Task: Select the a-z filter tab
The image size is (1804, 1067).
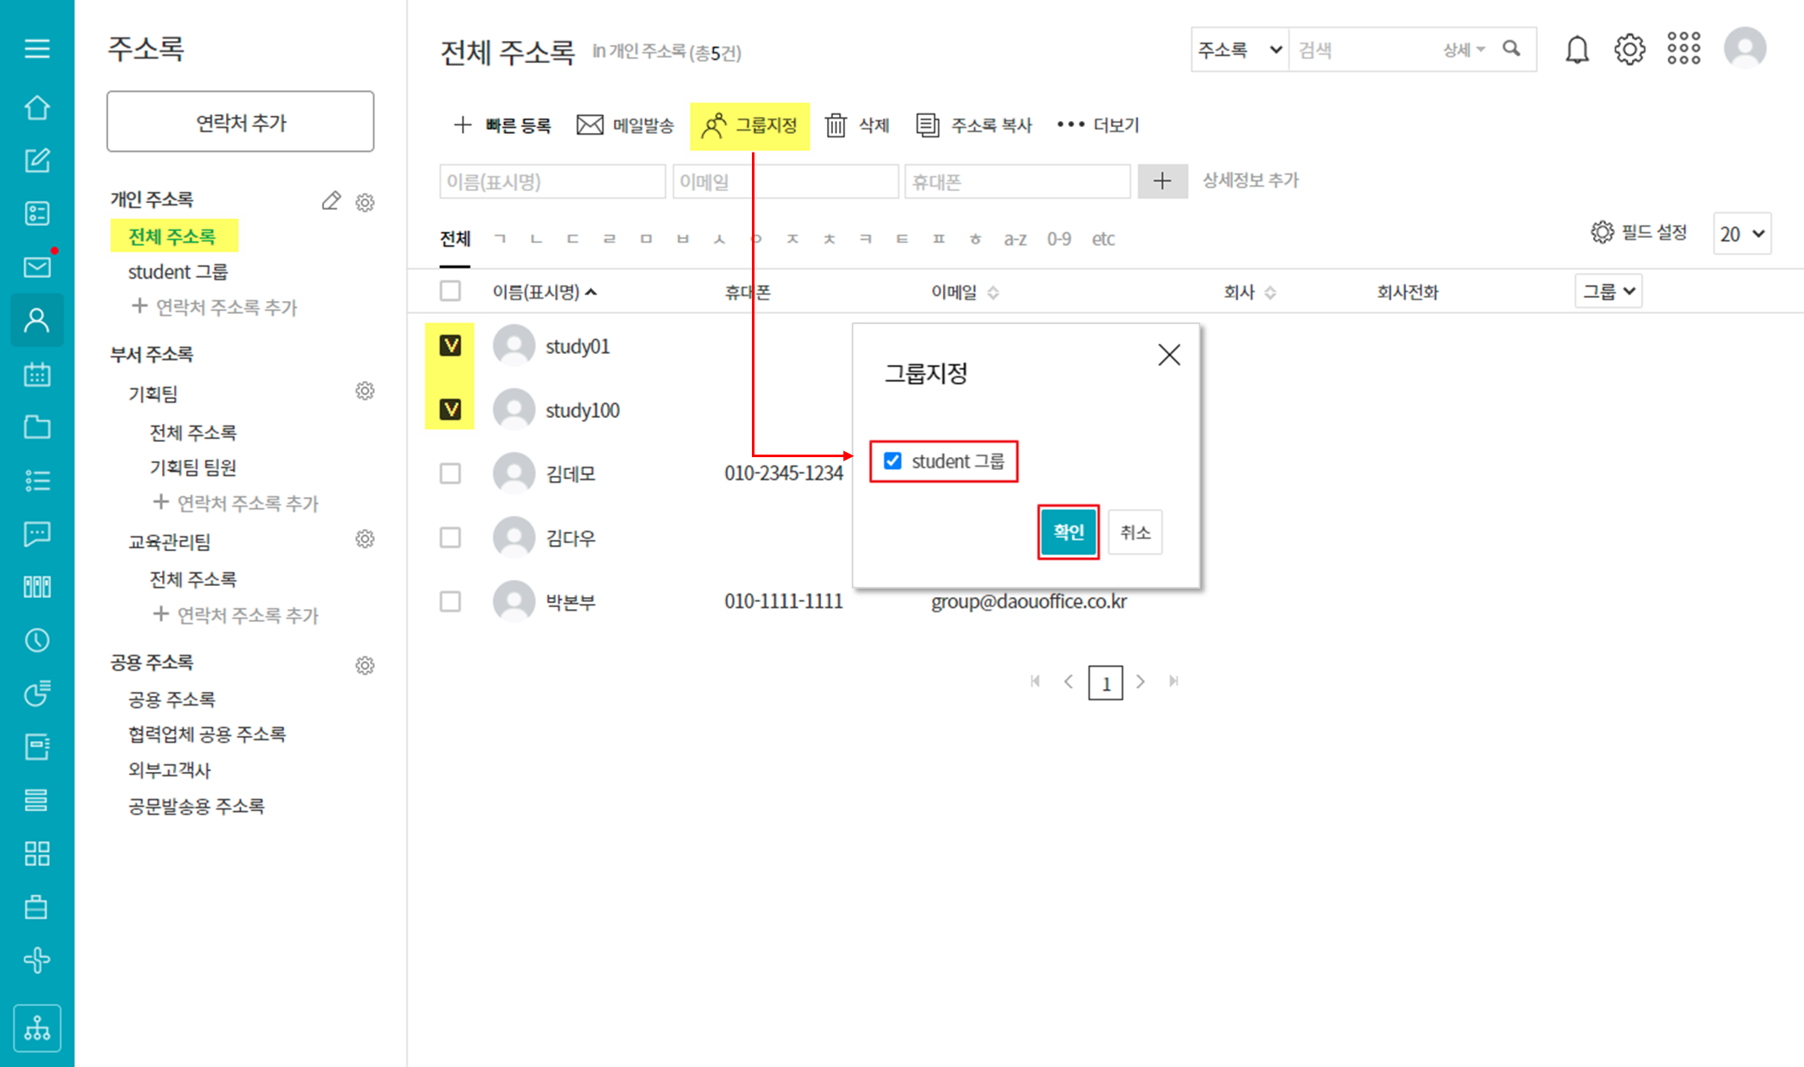Action: pyautogui.click(x=1015, y=239)
